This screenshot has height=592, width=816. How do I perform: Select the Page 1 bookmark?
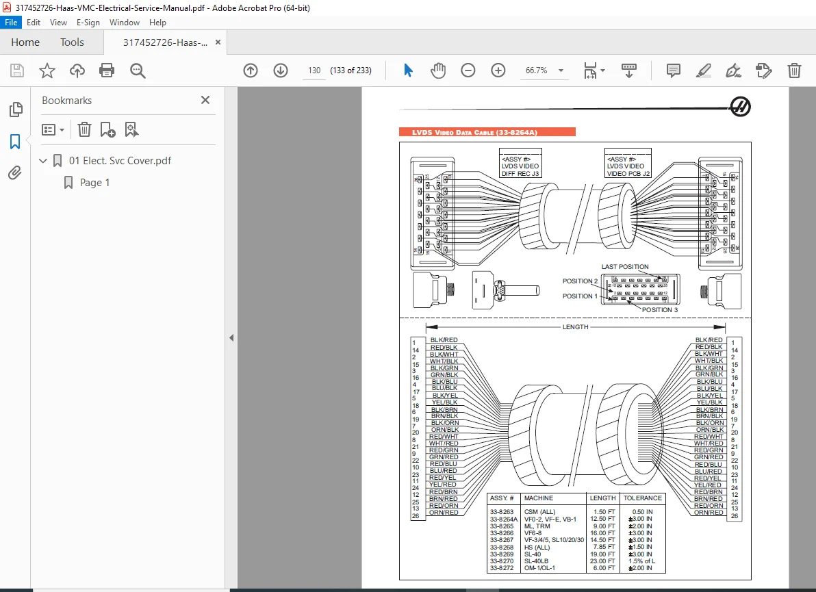tap(94, 183)
